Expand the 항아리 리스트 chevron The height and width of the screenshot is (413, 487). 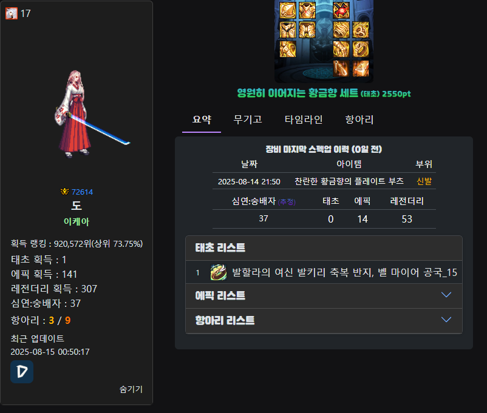[446, 320]
